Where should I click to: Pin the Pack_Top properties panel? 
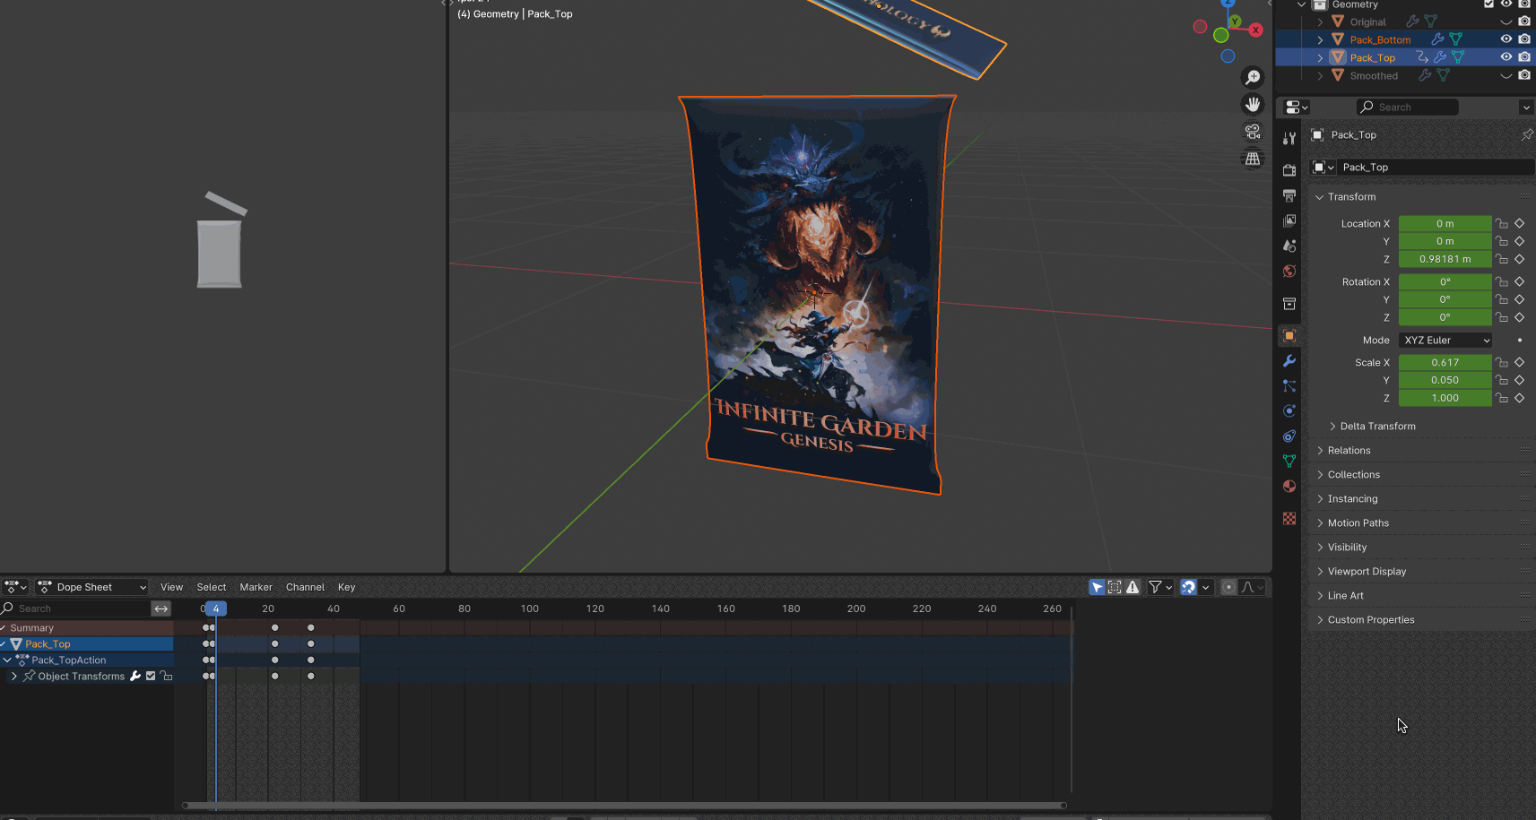1526,135
